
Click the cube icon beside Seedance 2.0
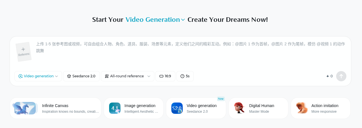69,76
